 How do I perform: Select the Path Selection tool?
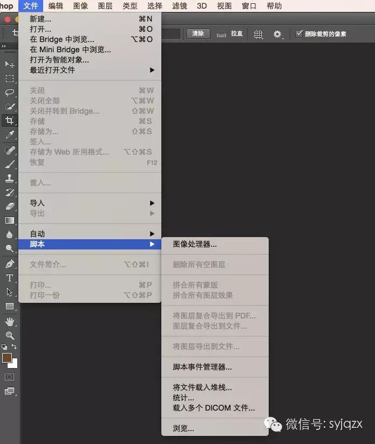[10, 292]
